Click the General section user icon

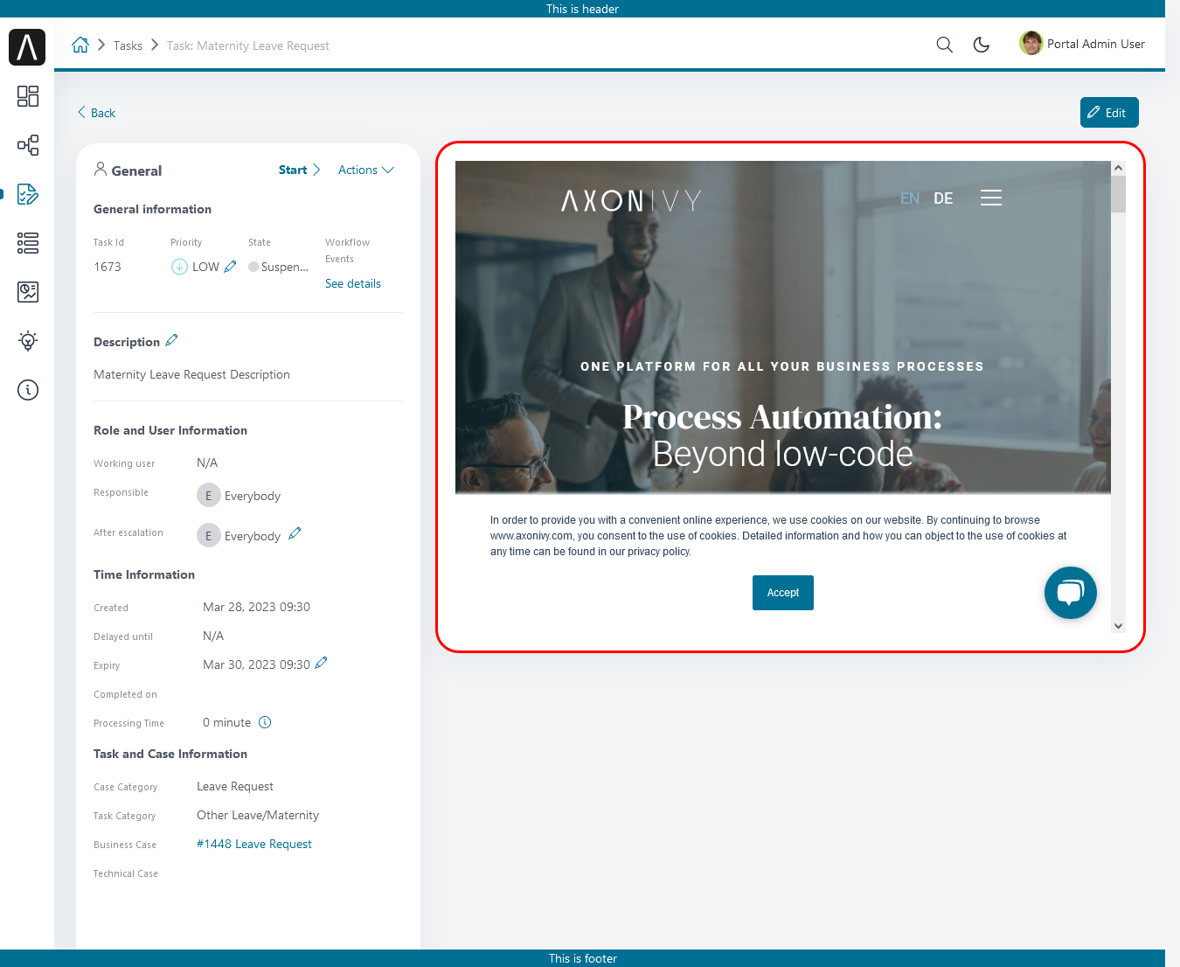101,169
